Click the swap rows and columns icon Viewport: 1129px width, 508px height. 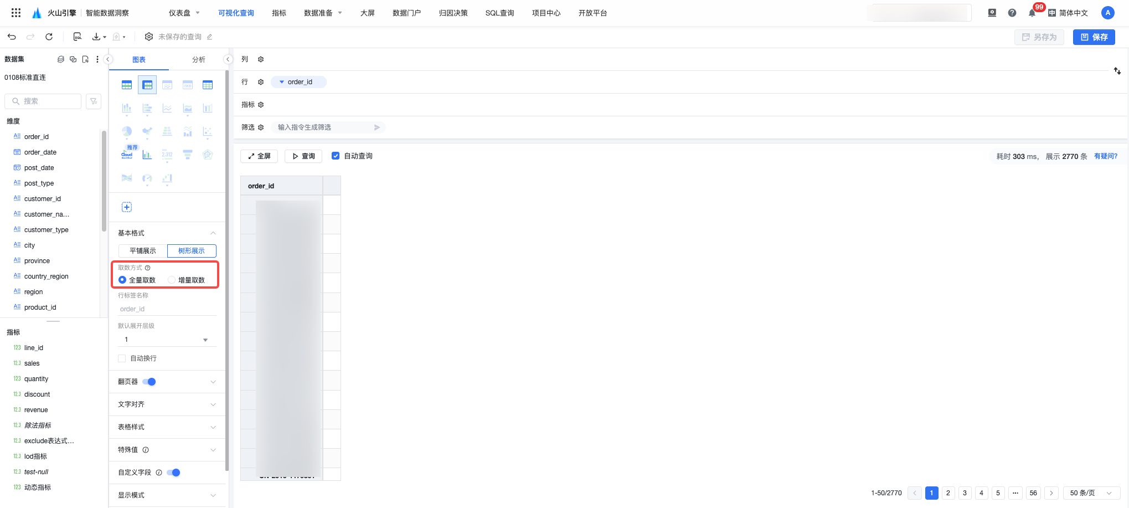pyautogui.click(x=1117, y=71)
